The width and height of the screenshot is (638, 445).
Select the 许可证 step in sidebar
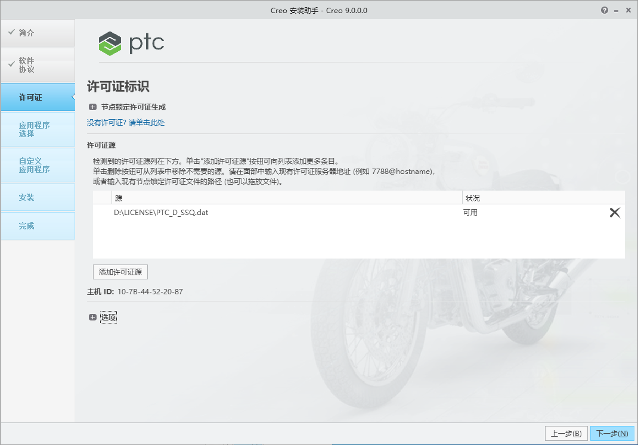[x=38, y=98]
